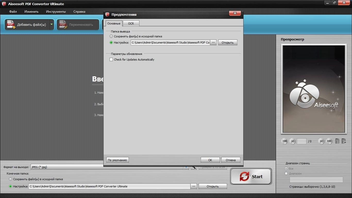This screenshot has width=352, height=198.
Task: Click the page range input field
Action: click(316, 180)
